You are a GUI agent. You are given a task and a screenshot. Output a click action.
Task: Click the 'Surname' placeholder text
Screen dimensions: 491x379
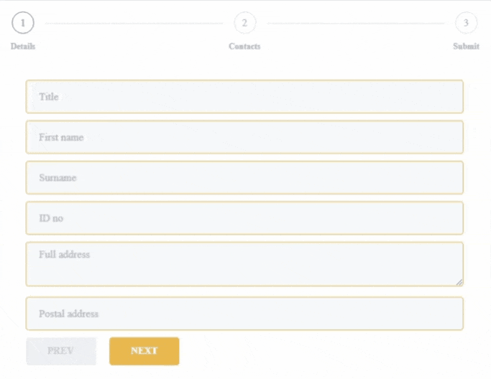click(58, 177)
